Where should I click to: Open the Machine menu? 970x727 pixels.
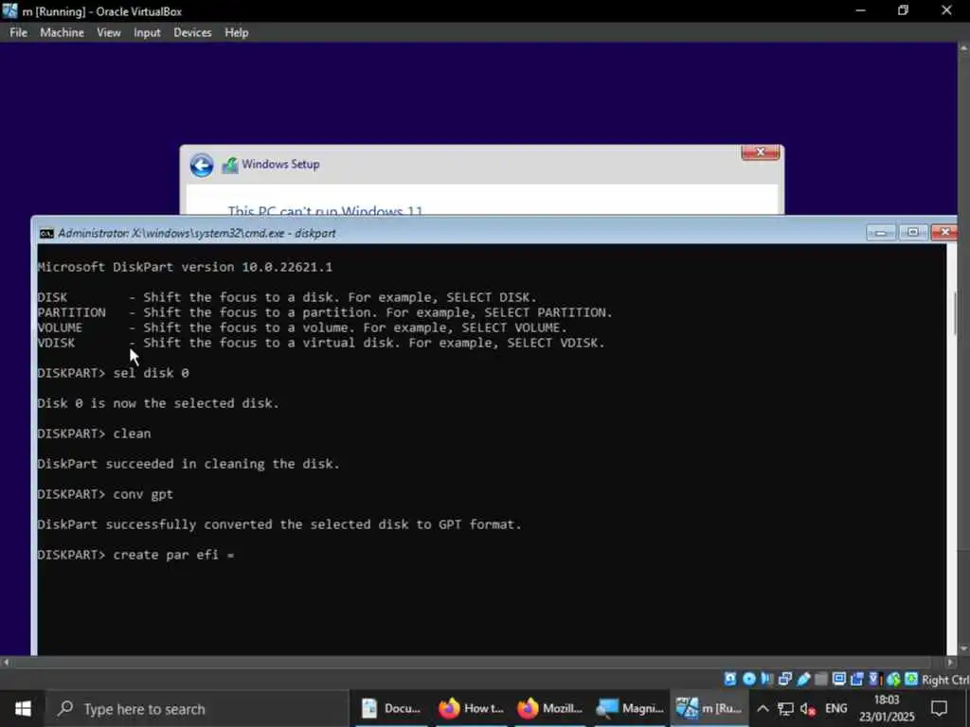coord(62,33)
